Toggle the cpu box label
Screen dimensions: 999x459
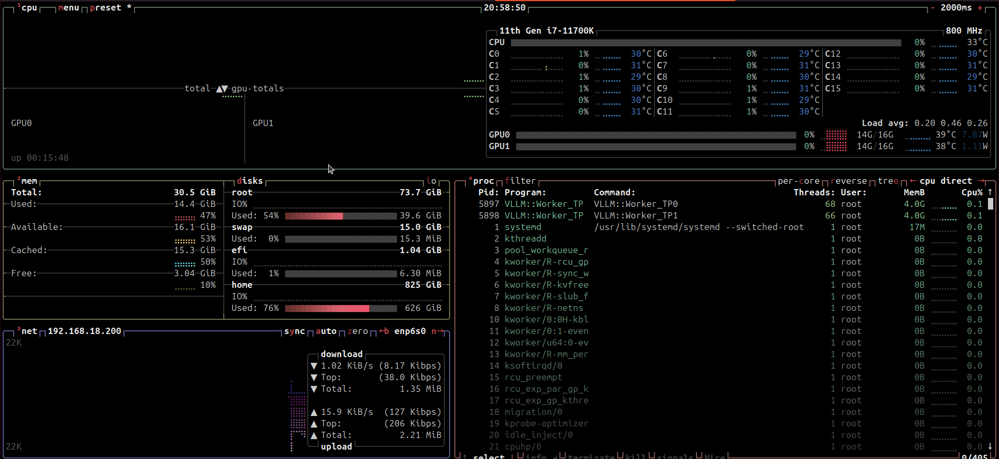point(27,7)
